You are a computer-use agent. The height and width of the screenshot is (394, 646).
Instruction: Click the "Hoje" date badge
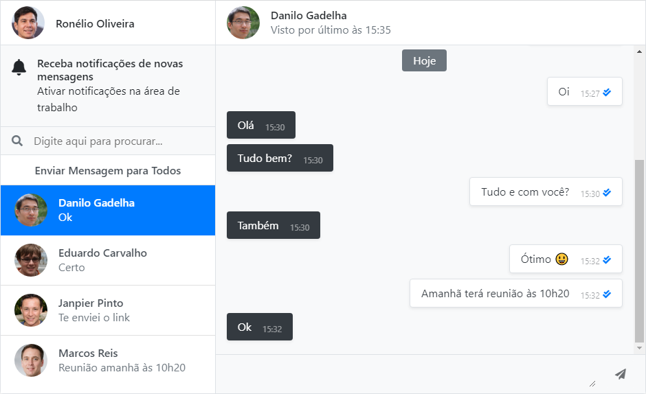click(x=424, y=60)
